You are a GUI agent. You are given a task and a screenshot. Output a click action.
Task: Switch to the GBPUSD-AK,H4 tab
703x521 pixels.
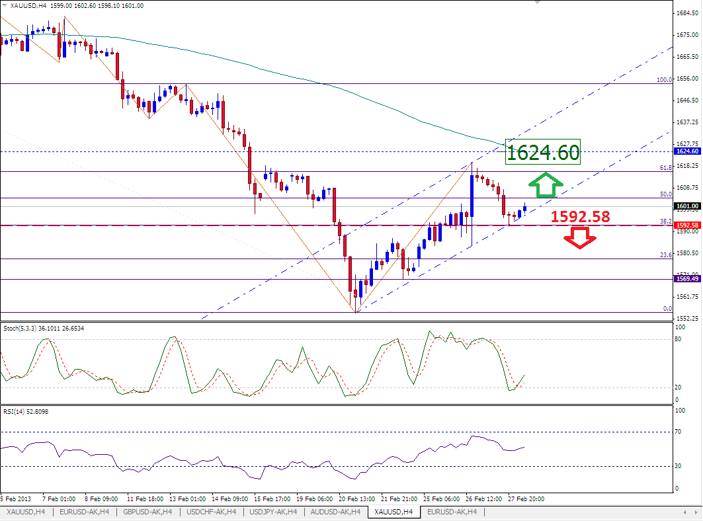coord(147,512)
